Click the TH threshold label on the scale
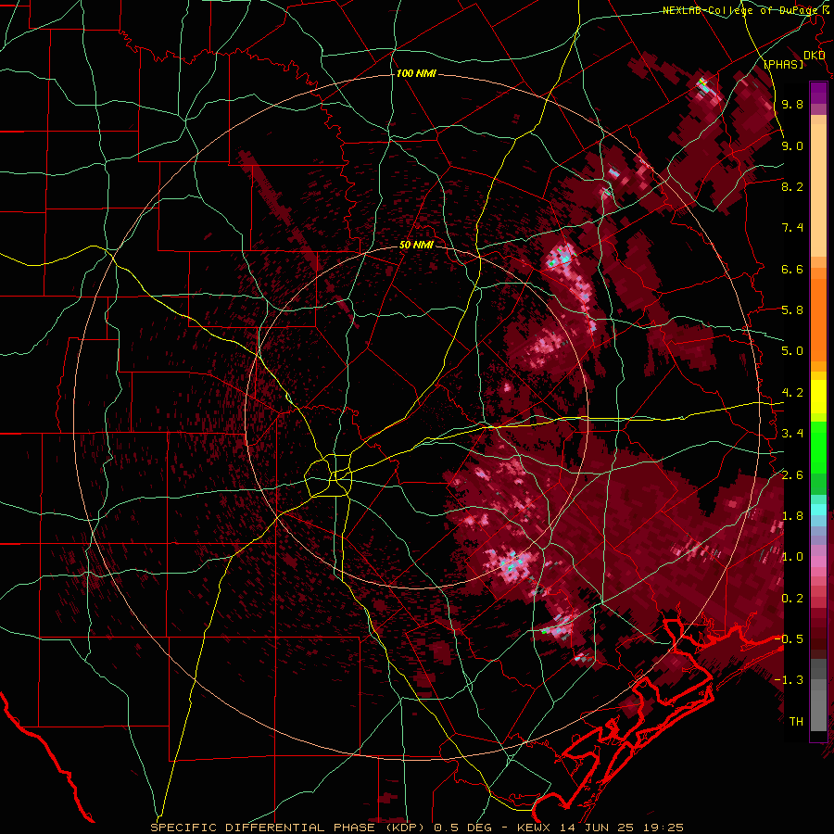The height and width of the screenshot is (834, 834). tap(796, 722)
